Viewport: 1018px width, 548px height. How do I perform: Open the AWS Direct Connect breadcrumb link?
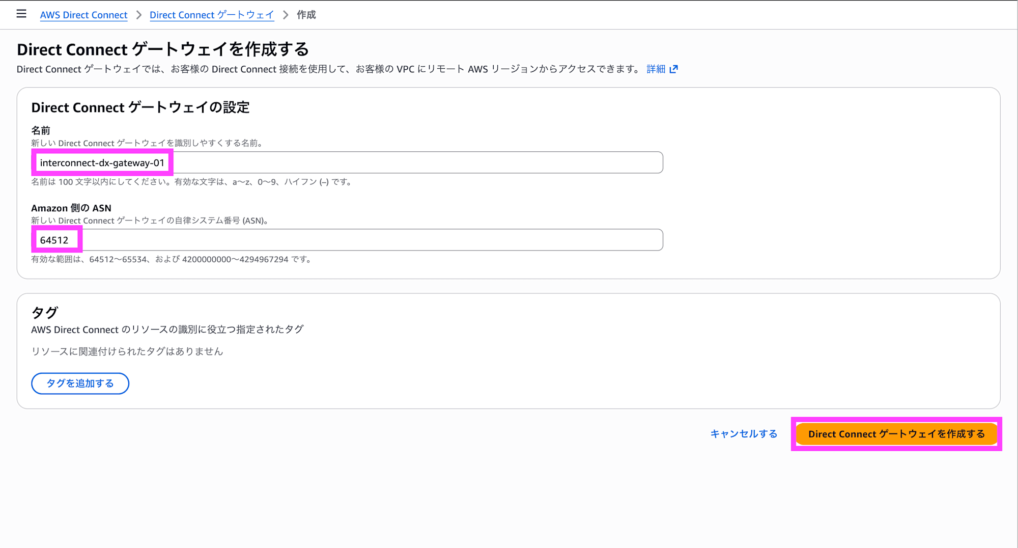pos(83,15)
